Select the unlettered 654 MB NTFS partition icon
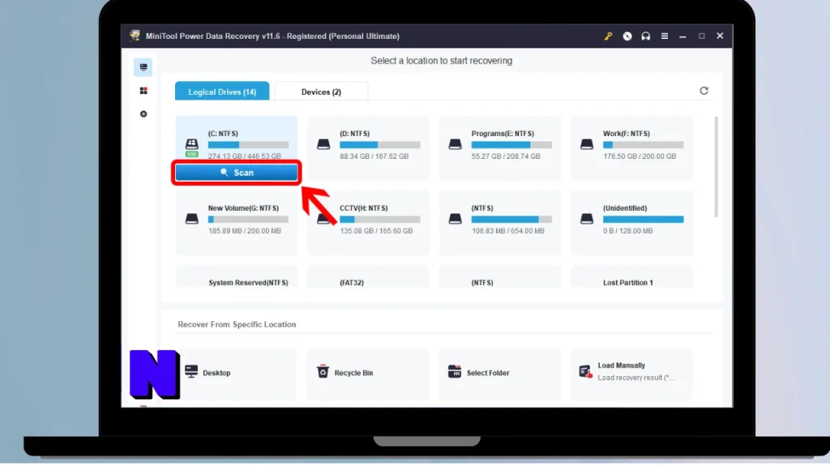830x467 pixels. 456,219
